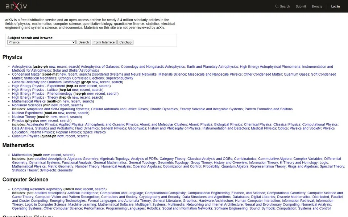Click the Catchup button
348x217 pixels.
click(125, 42)
